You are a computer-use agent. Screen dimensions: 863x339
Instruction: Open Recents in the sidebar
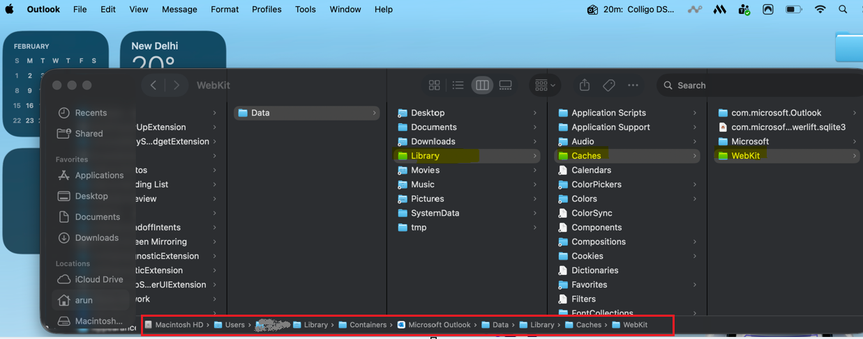coord(91,113)
